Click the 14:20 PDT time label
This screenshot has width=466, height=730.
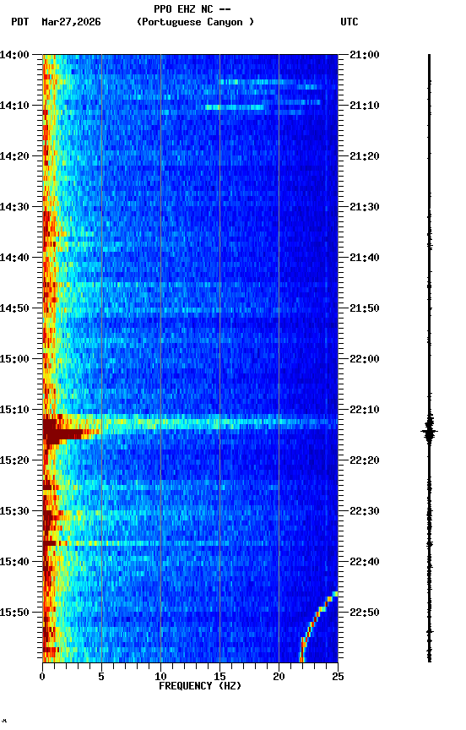point(14,156)
